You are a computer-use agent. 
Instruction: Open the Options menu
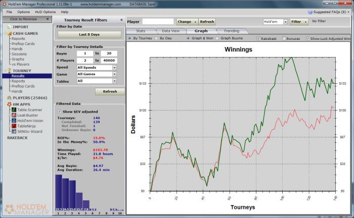pos(23,12)
